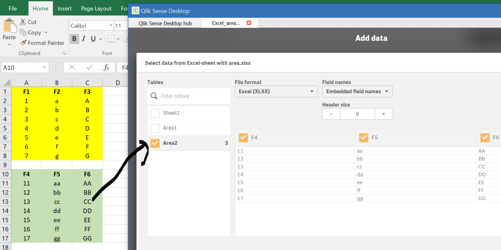The height and width of the screenshot is (250, 501).
Task: Click the Select All corner triangle in Excel
Action: click(7, 83)
